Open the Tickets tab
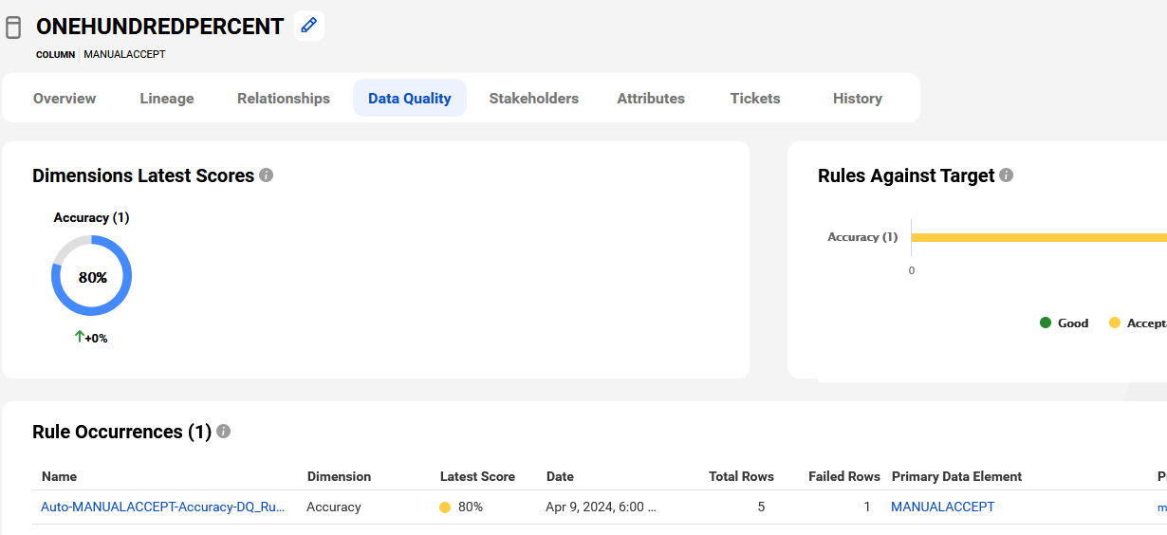The height and width of the screenshot is (535, 1167). click(x=755, y=99)
